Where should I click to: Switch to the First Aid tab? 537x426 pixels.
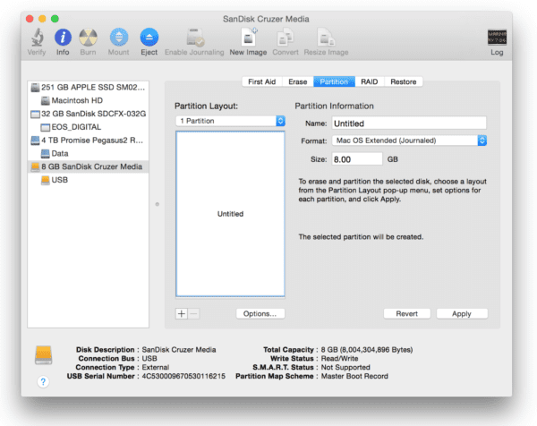(261, 81)
